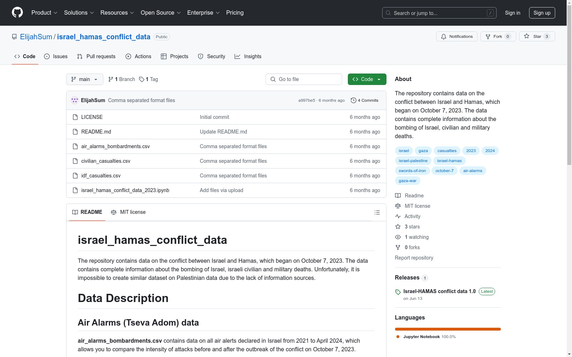Click the tag icon next to 1 Tag
The image size is (572, 357).
[x=142, y=79]
